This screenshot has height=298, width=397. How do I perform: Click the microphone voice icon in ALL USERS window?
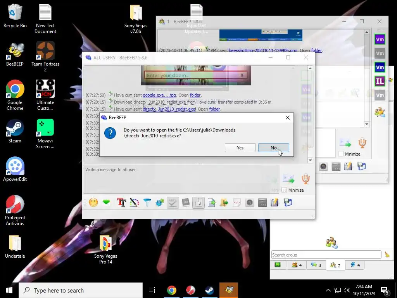(306, 179)
